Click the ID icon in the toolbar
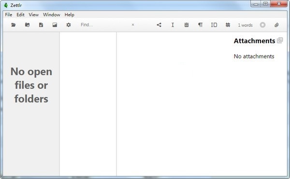 pyautogui.click(x=214, y=25)
